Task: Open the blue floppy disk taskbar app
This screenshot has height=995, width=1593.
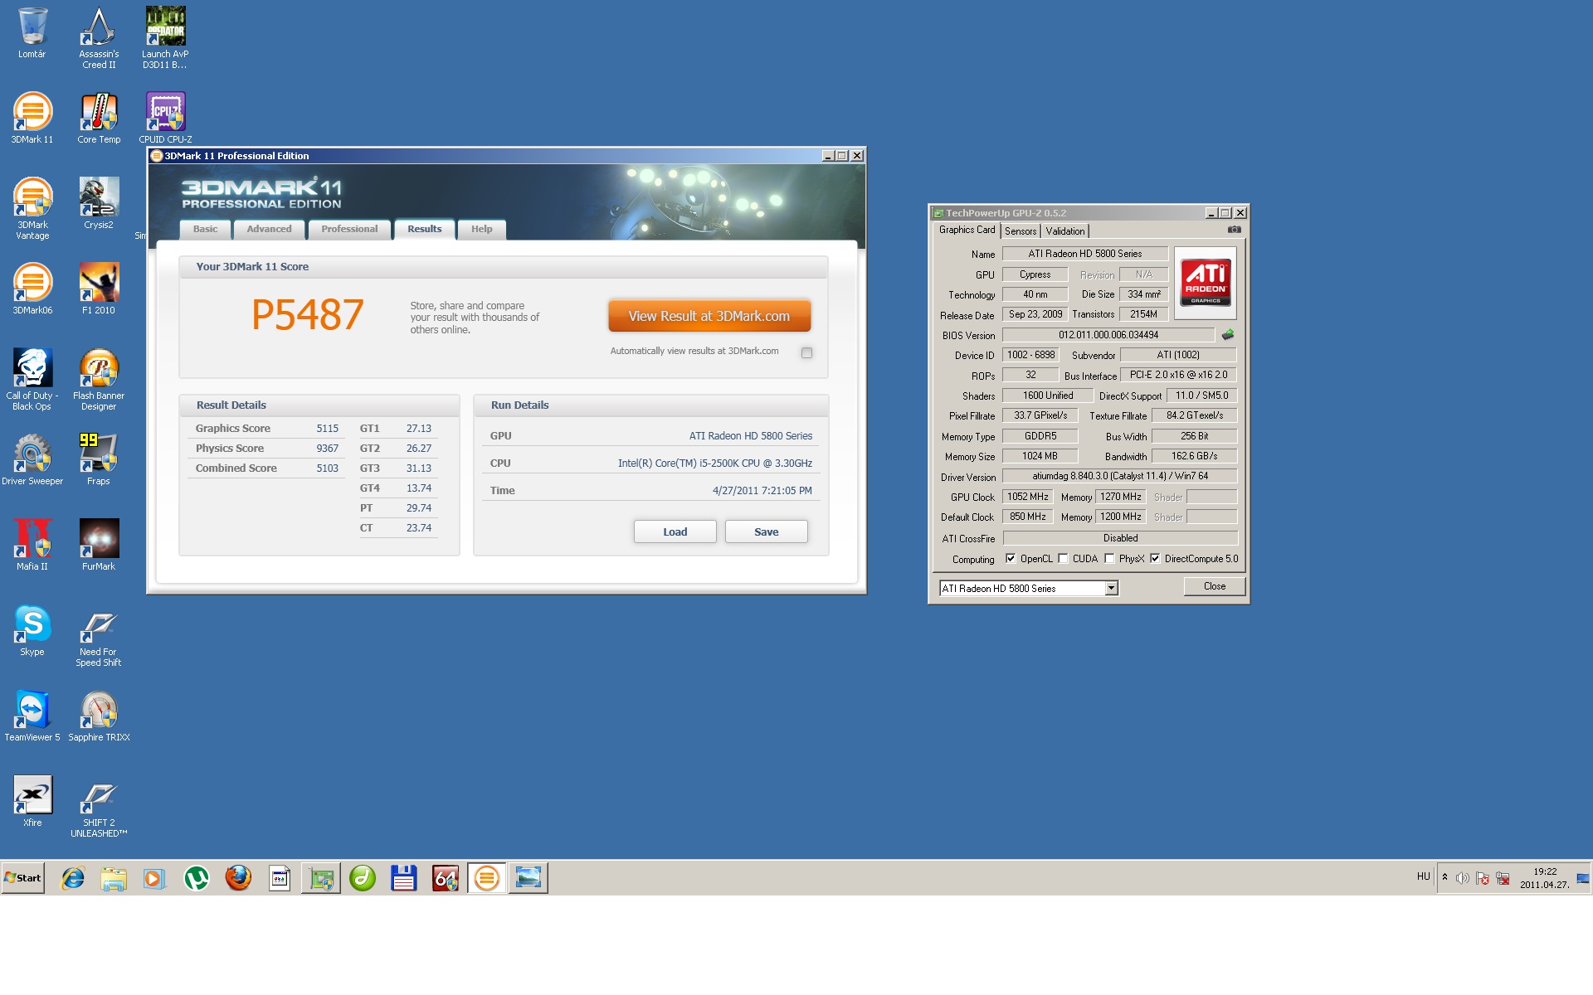Action: coord(404,878)
